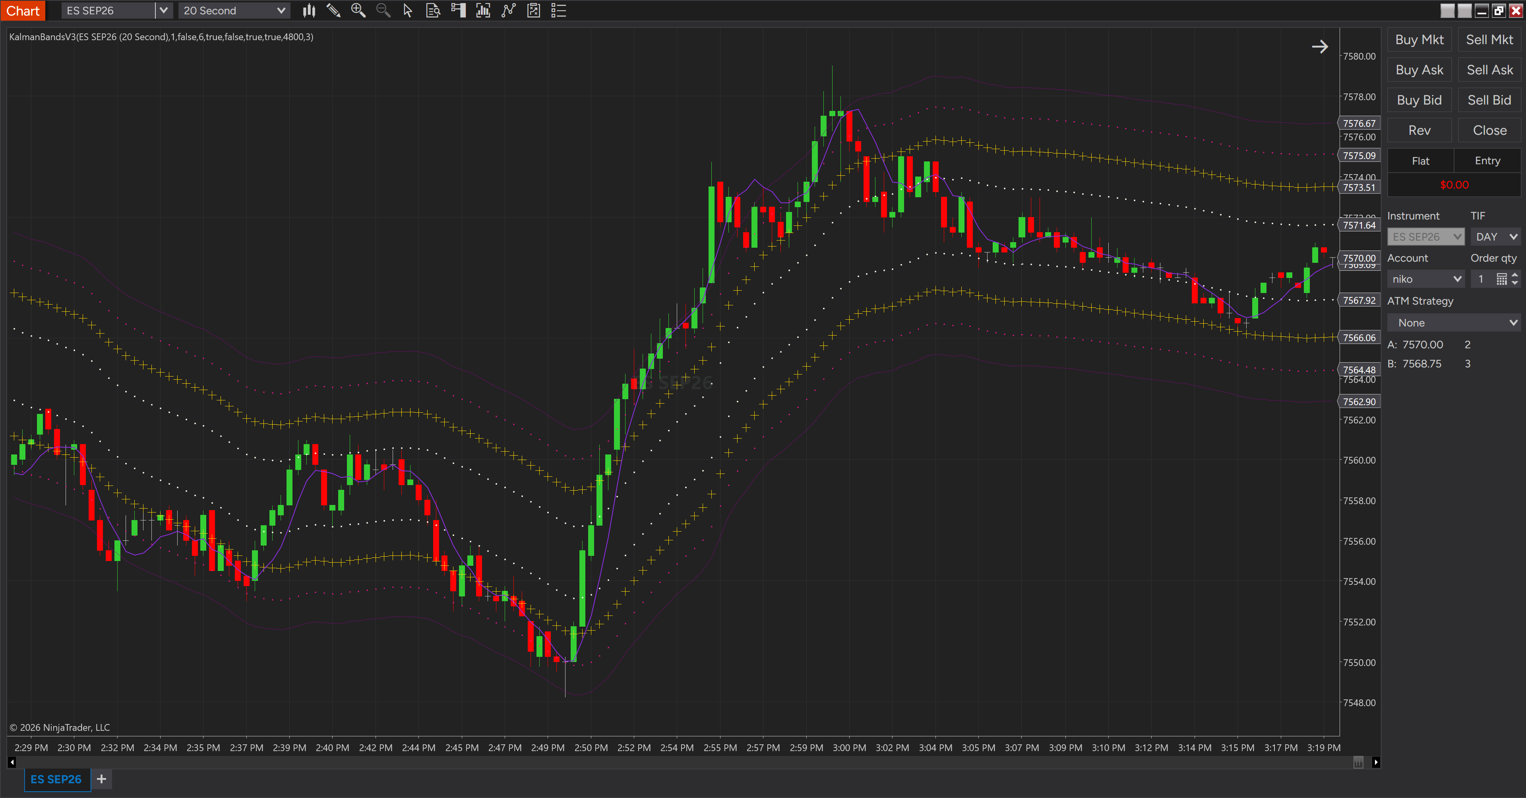Open the orange Chart menu
This screenshot has width=1526, height=798.
coord(23,10)
